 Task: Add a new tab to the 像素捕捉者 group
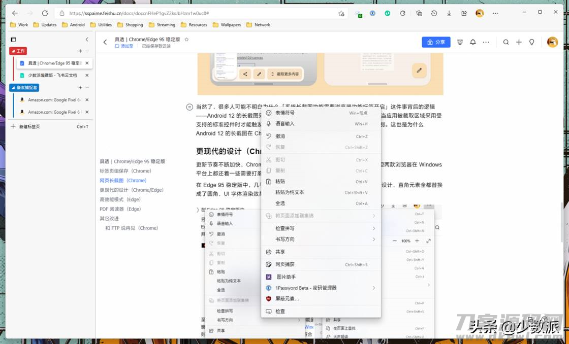click(x=80, y=88)
